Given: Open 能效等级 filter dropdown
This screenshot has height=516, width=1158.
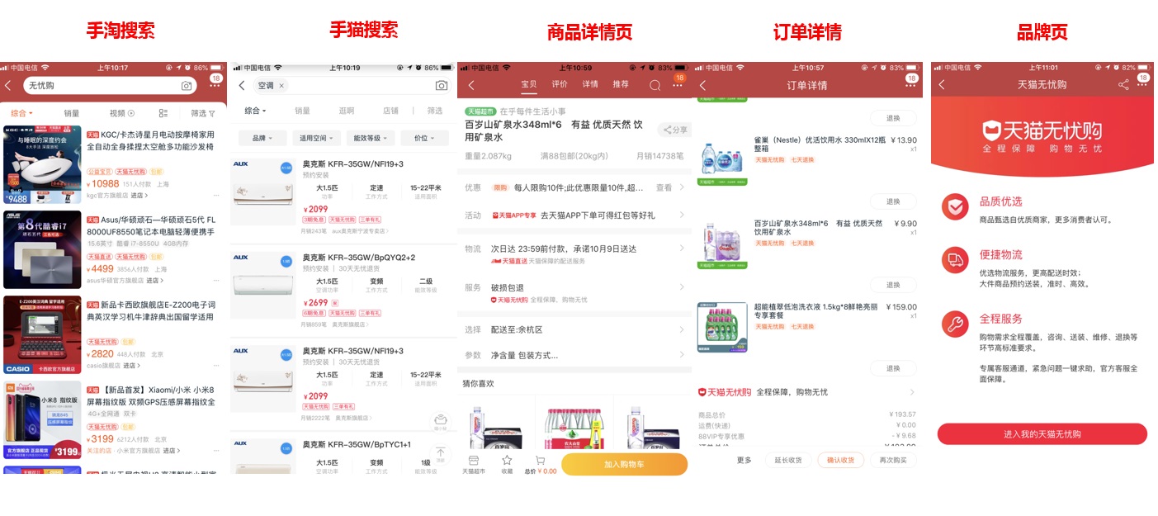Looking at the screenshot, I should (371, 138).
